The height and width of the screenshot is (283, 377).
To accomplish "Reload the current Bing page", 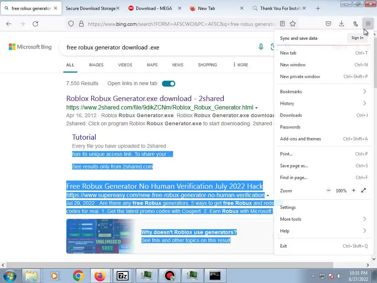I will point(35,24).
